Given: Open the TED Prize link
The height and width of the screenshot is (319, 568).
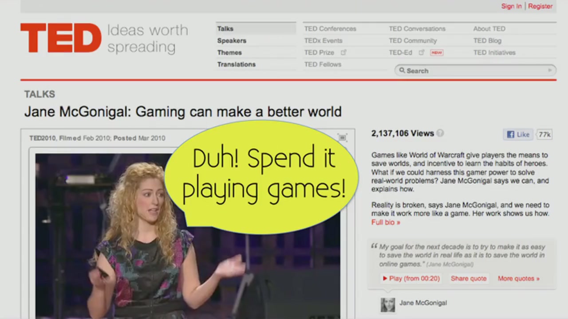Looking at the screenshot, I should pyautogui.click(x=319, y=52).
